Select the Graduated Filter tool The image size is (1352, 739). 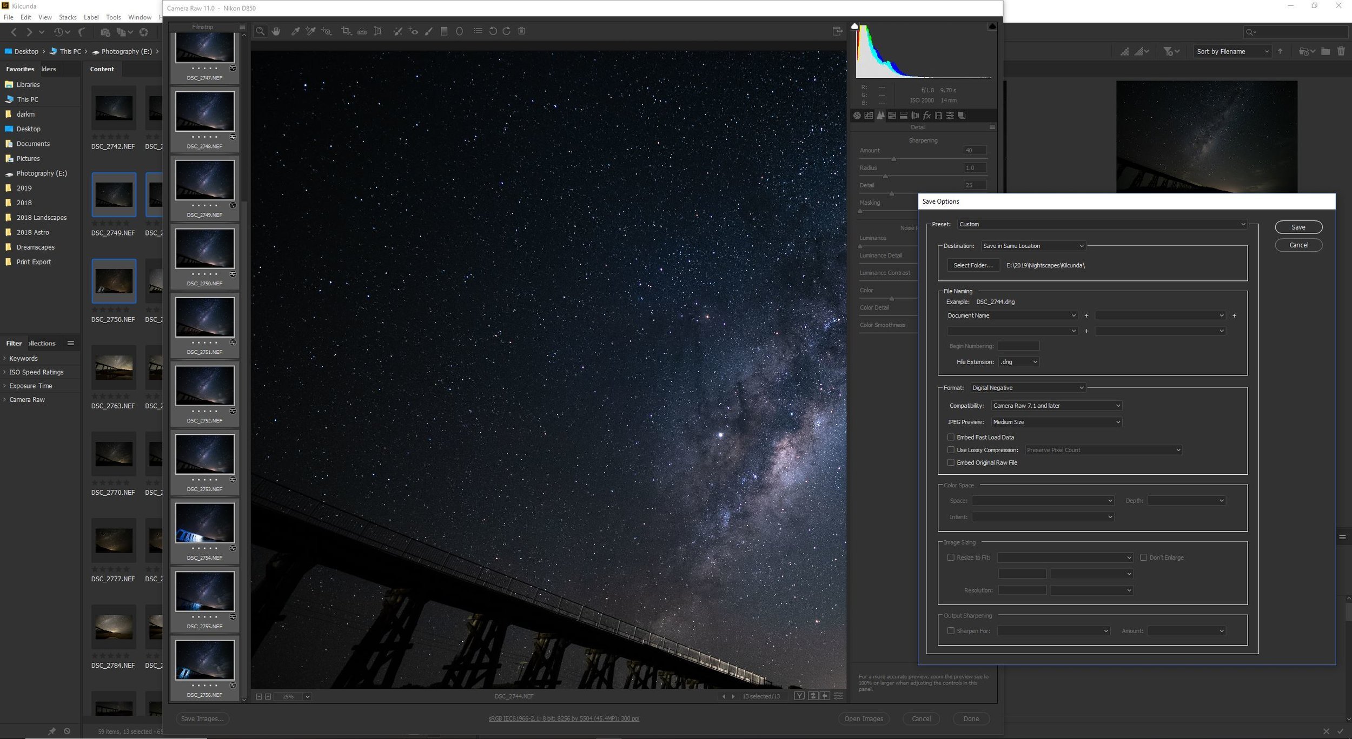(x=444, y=31)
